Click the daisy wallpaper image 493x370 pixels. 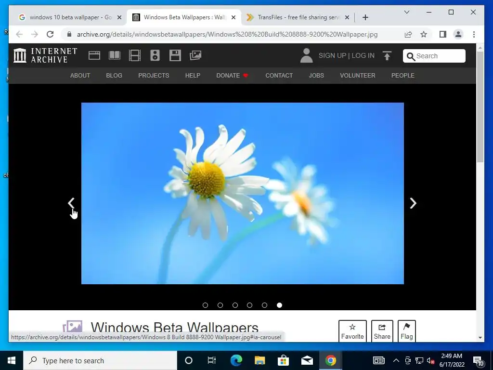pos(243,193)
